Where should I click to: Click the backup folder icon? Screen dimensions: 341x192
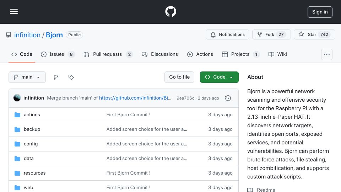(x=17, y=129)
